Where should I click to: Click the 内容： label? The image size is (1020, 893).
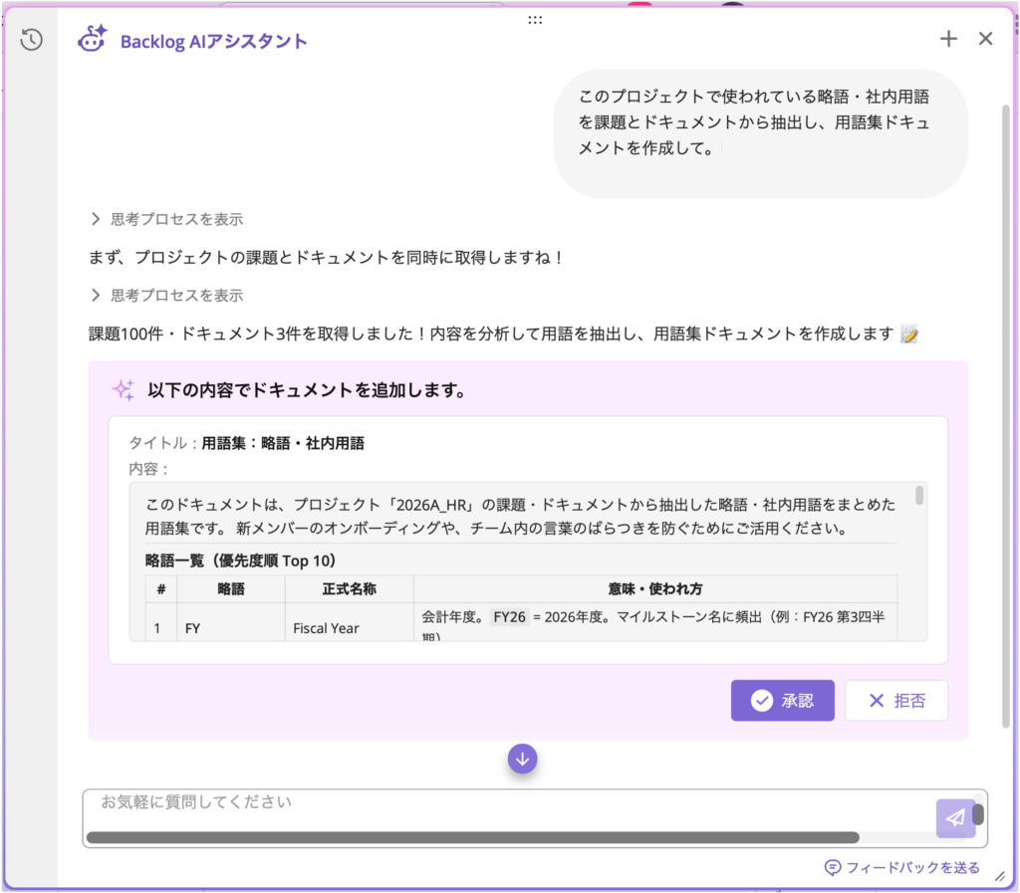(x=148, y=469)
